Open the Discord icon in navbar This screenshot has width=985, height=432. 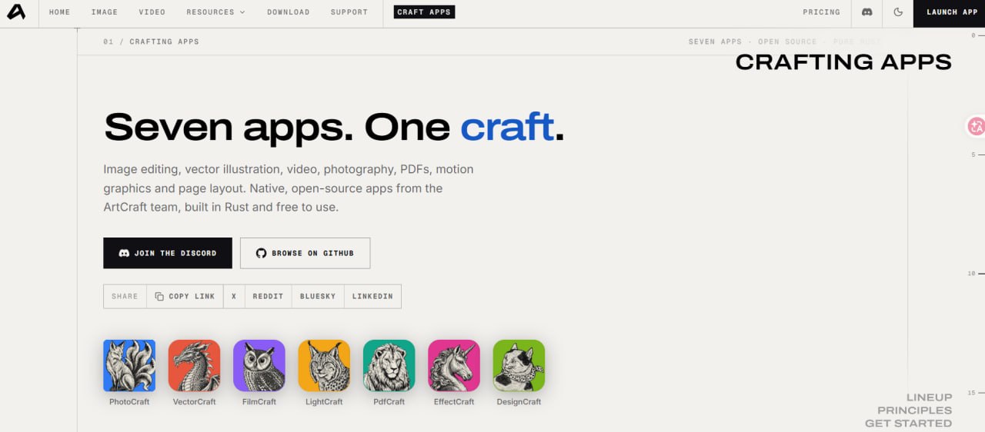coord(867,12)
